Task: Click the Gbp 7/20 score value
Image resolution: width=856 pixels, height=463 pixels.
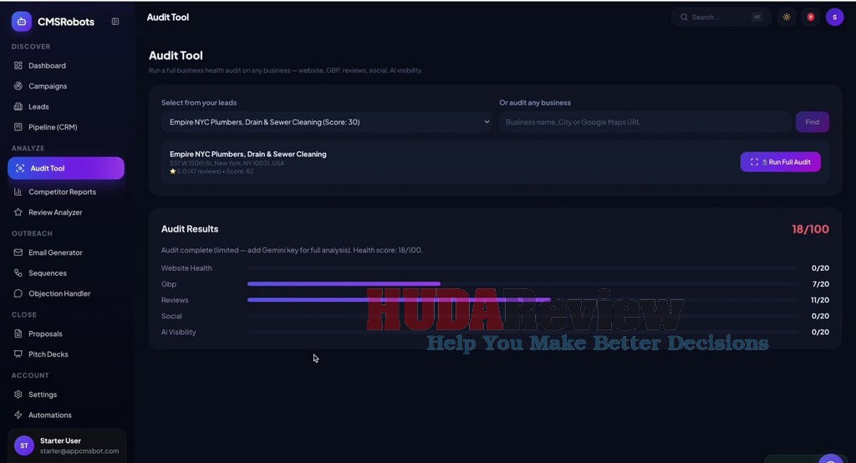Action: point(821,284)
